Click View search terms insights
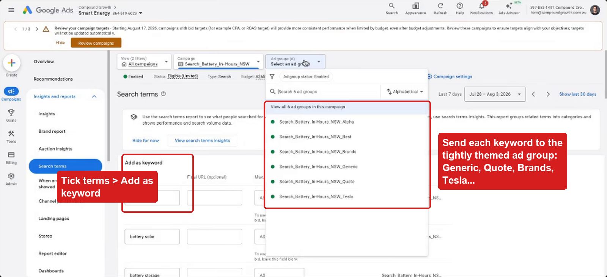 tap(202, 140)
